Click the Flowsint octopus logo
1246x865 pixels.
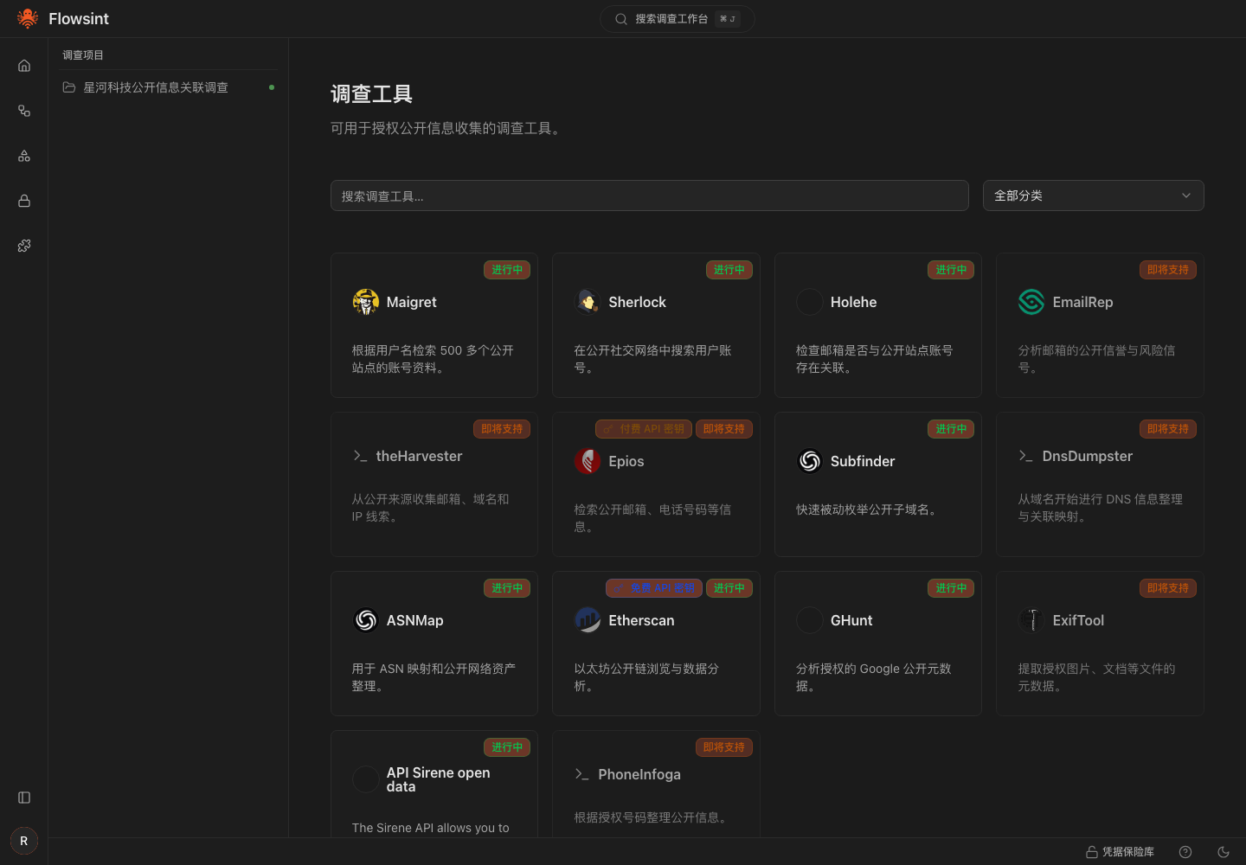click(28, 18)
